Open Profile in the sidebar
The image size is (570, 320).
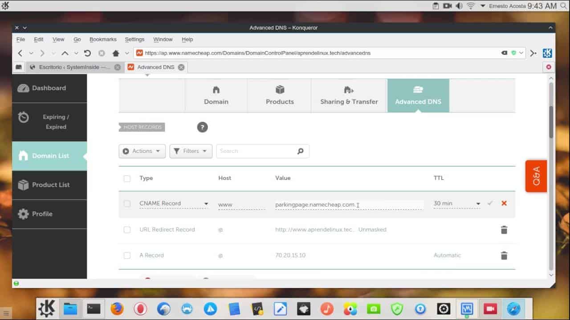[49, 214]
